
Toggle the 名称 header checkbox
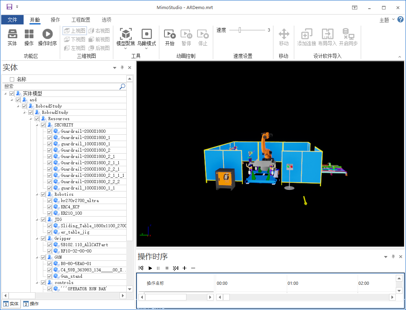point(12,80)
